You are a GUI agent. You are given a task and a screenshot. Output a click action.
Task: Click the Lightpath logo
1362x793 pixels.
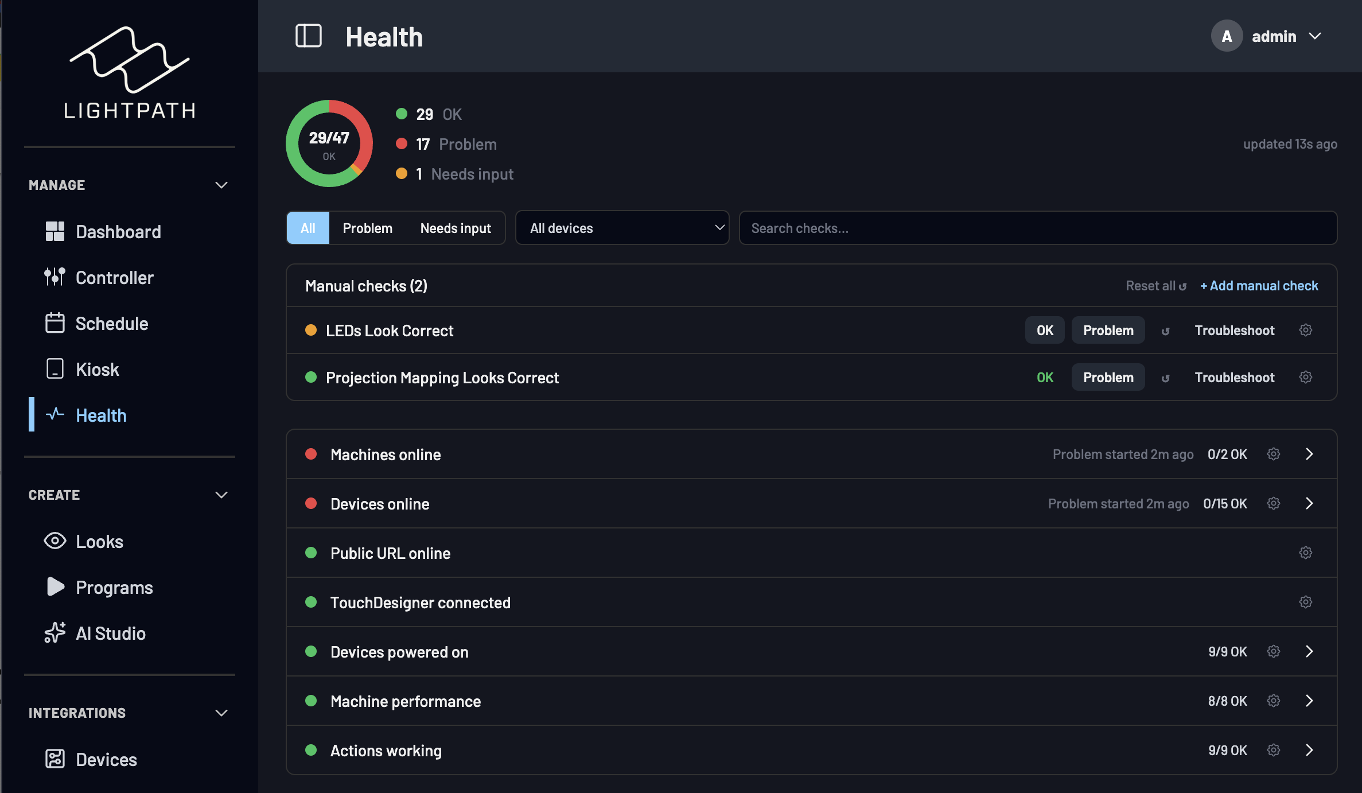[x=130, y=72]
